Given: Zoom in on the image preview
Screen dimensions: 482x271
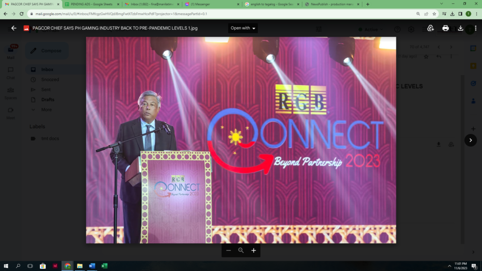Looking at the screenshot, I should (x=254, y=250).
